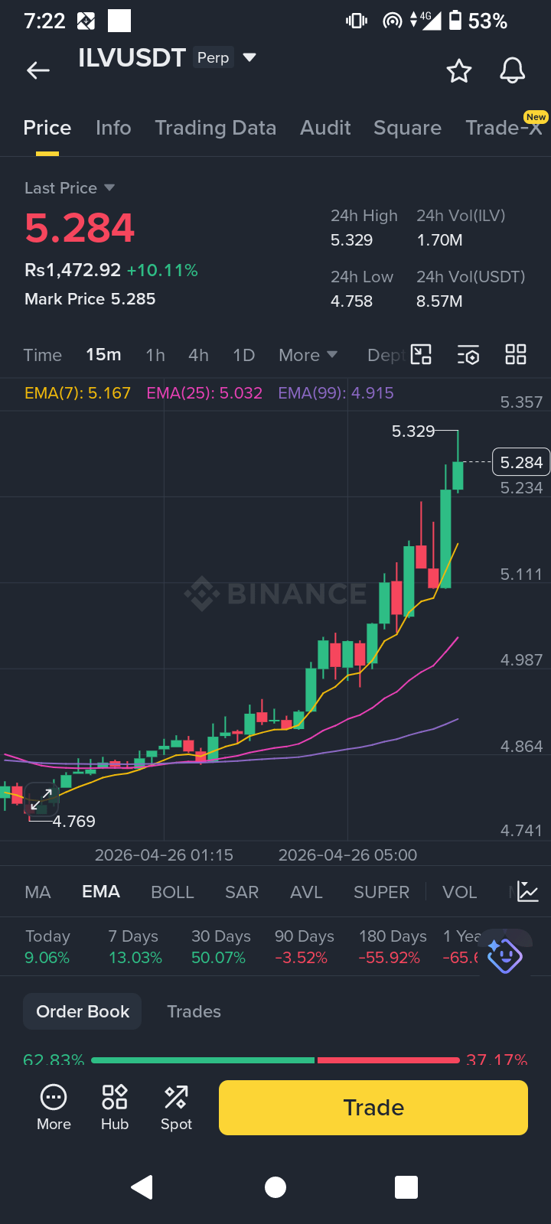The height and width of the screenshot is (1224, 551).
Task: Tap the battery icon in the status bar
Action: click(455, 21)
